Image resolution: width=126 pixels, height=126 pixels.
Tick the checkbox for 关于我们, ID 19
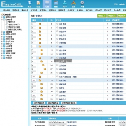[57, 95]
